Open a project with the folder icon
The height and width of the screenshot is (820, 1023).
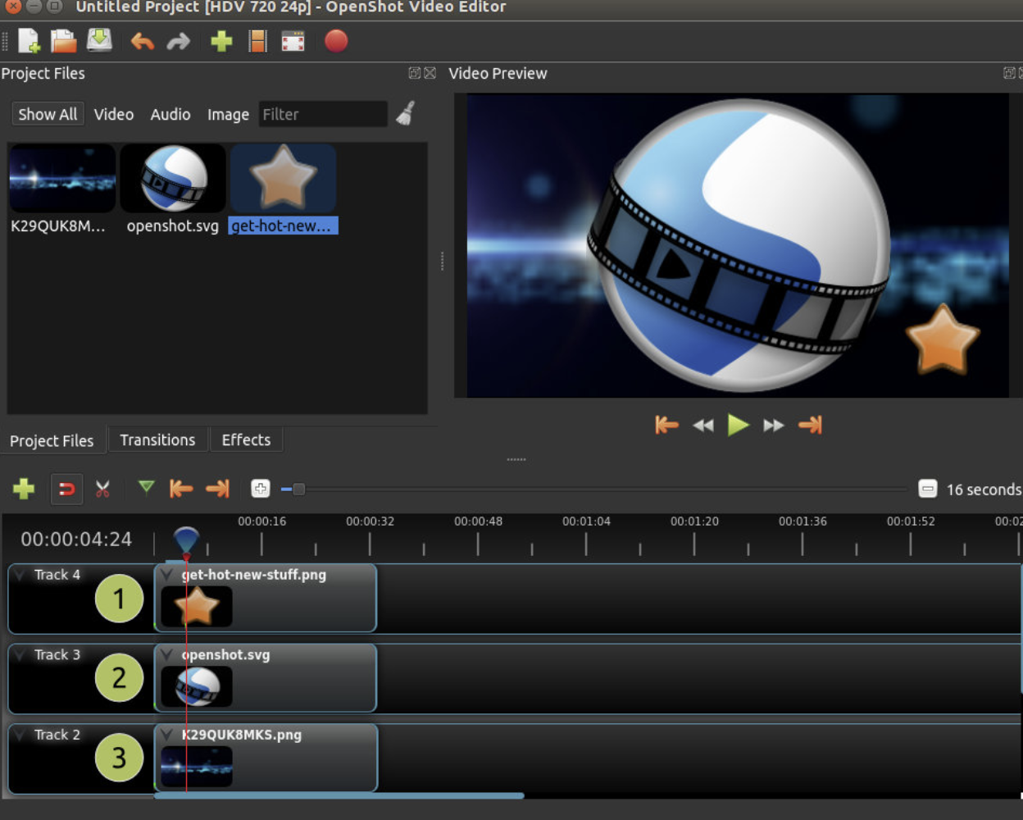coord(63,41)
